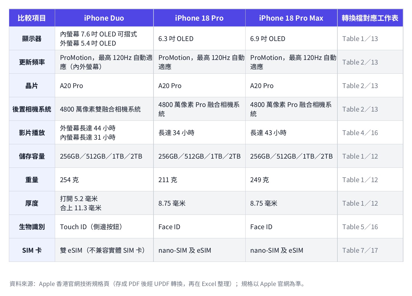Viewport: 412px width, 296px height.
Task: Click the "254 克" weight cell
Action: coord(104,180)
